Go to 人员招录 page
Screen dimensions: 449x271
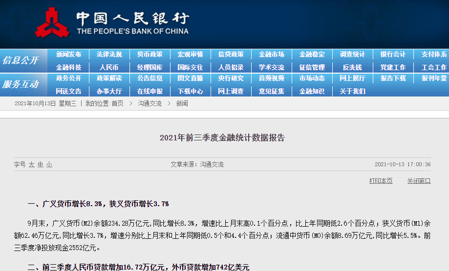231,67
